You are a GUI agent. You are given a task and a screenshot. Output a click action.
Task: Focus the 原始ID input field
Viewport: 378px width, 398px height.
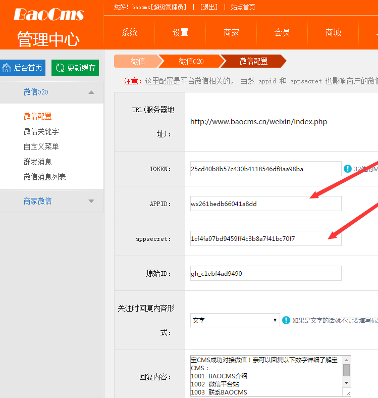266,273
